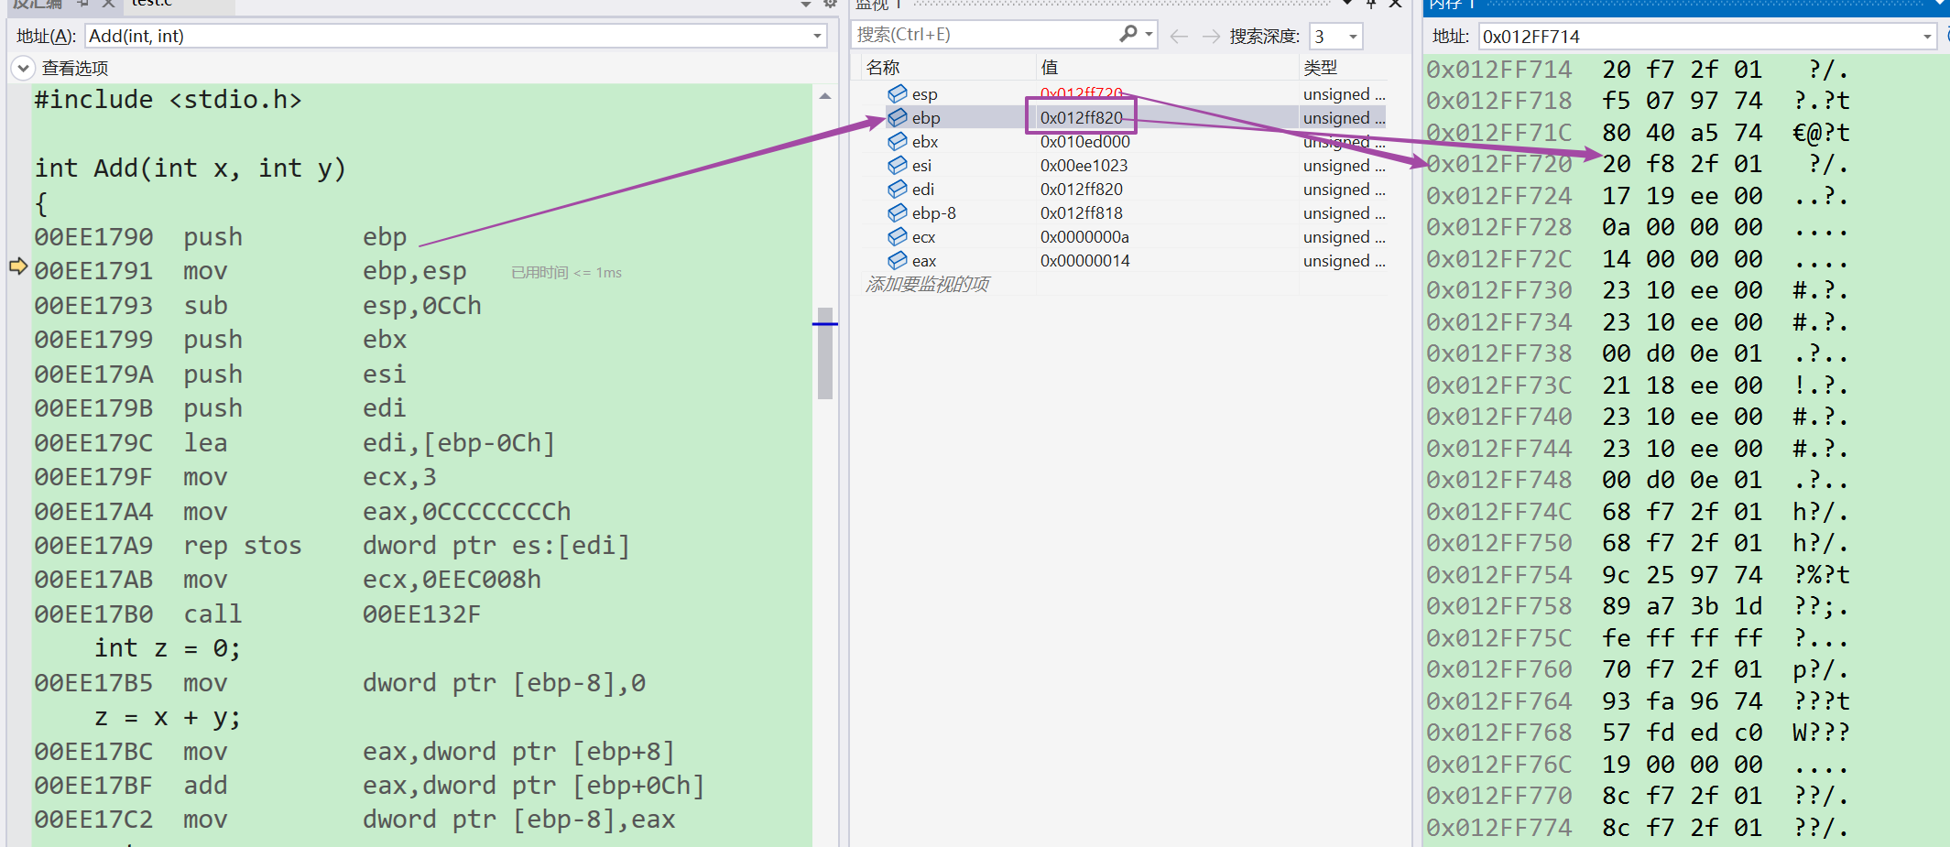1950x847 pixels.
Task: Click memory row address 0x012FF76C
Action: click(1498, 765)
